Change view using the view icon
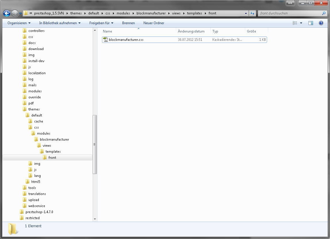The height and width of the screenshot is (239, 330). pyautogui.click(x=295, y=23)
